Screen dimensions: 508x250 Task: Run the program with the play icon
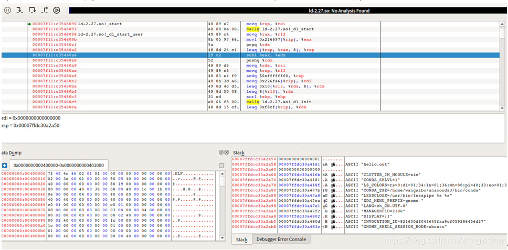(57, 10)
